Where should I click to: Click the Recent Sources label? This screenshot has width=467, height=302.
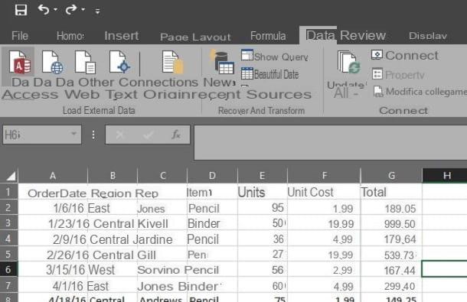pos(255,95)
